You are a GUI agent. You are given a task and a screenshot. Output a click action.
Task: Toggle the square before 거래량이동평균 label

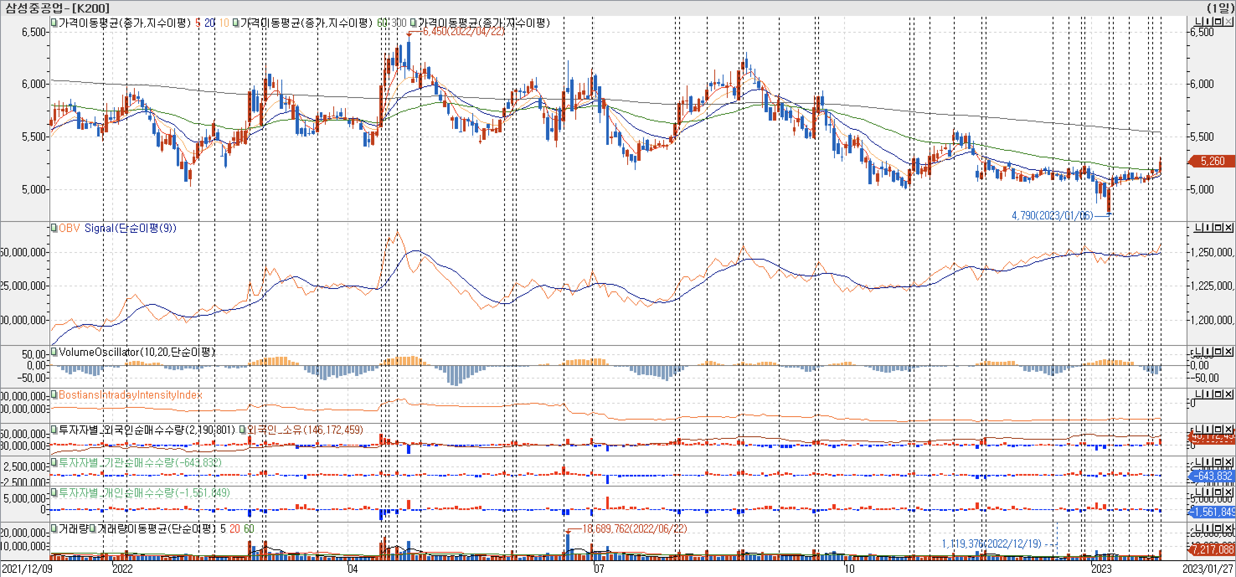93,528
